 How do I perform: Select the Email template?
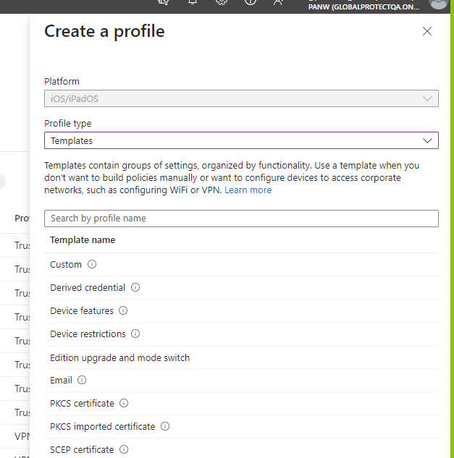(241, 381)
